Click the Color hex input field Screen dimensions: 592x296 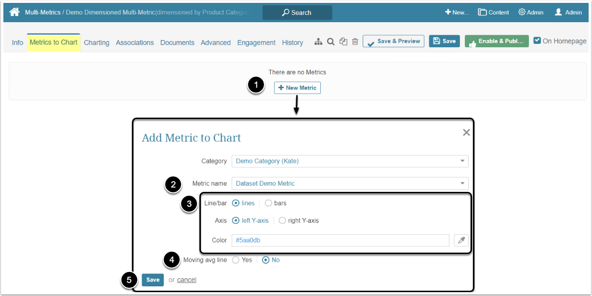[x=340, y=240]
